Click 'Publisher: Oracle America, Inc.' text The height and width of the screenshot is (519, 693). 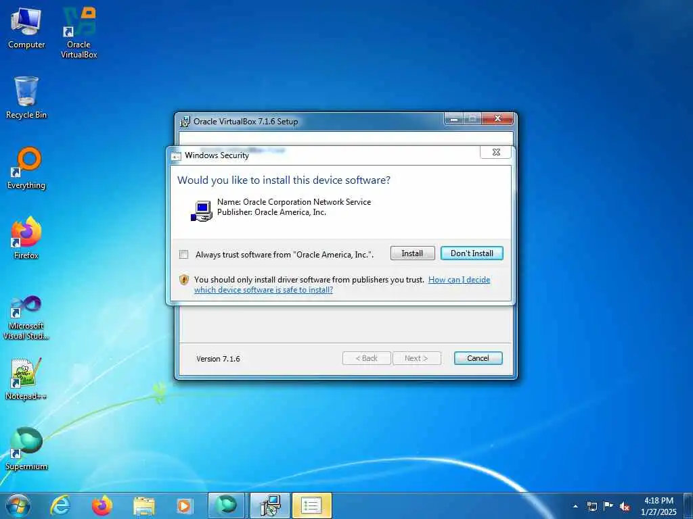[271, 212]
